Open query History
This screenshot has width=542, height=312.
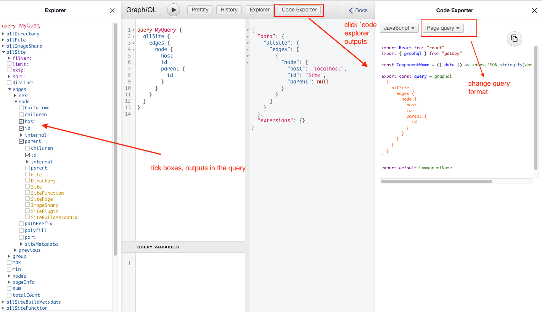click(x=228, y=10)
